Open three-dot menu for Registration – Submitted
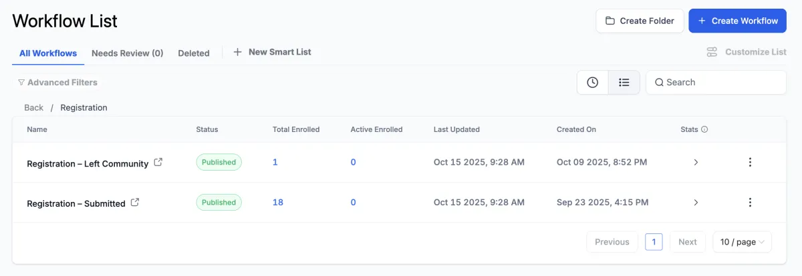The height and width of the screenshot is (276, 802). coord(750,202)
